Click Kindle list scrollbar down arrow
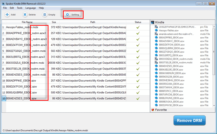217x134 pixels. pos(214,106)
